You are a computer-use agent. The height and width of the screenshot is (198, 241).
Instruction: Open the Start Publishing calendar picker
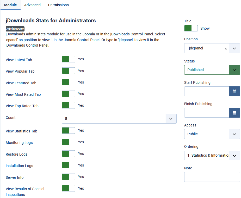click(x=234, y=91)
